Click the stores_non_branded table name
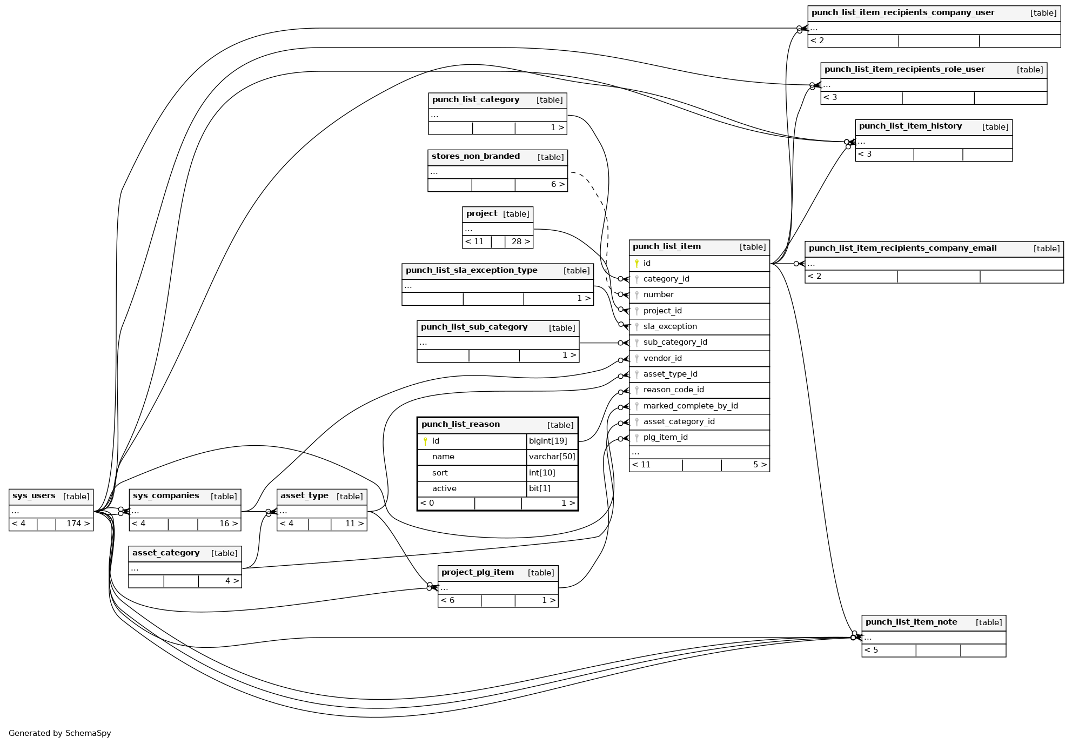 pyautogui.click(x=475, y=157)
